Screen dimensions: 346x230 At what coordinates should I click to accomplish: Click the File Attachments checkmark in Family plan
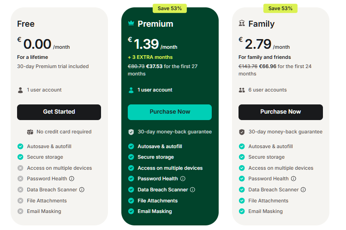tap(242, 201)
